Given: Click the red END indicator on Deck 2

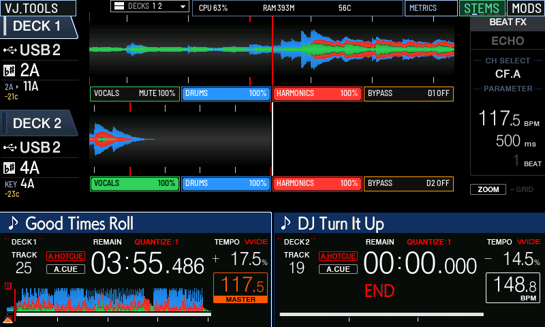Looking at the screenshot, I should [x=379, y=290].
